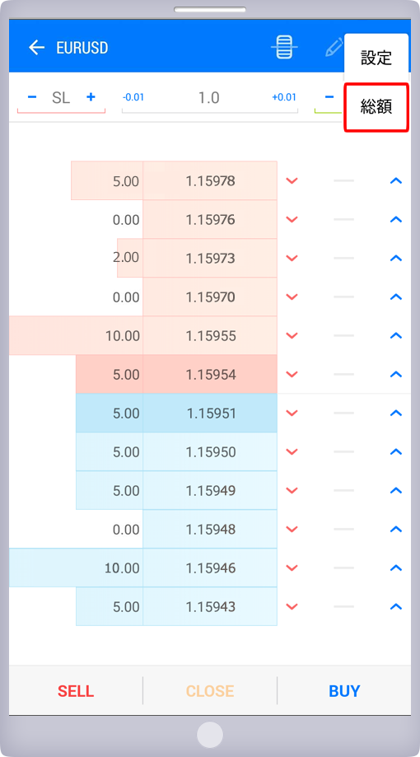The height and width of the screenshot is (757, 420).
Task: Select the 1.15955 price level cell
Action: (210, 335)
